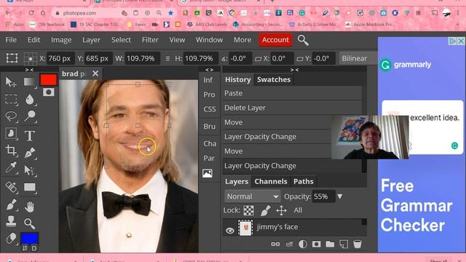Open the Bru brush panel
466x262 pixels.
pos(209,126)
